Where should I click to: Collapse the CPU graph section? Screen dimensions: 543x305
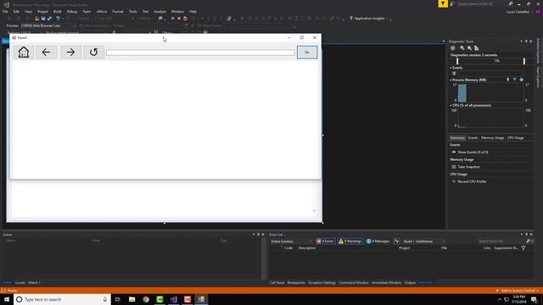point(451,105)
